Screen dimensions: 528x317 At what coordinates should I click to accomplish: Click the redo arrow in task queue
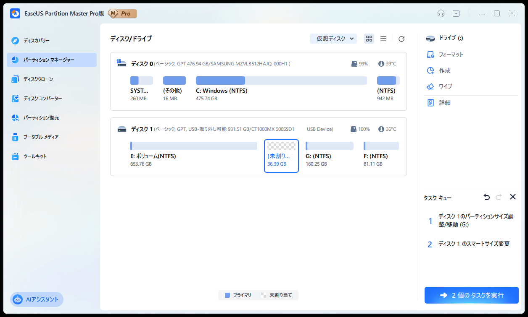[x=499, y=197]
